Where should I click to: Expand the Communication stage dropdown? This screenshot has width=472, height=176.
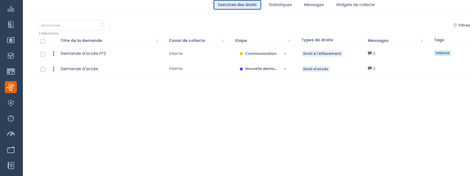pyautogui.click(x=285, y=54)
